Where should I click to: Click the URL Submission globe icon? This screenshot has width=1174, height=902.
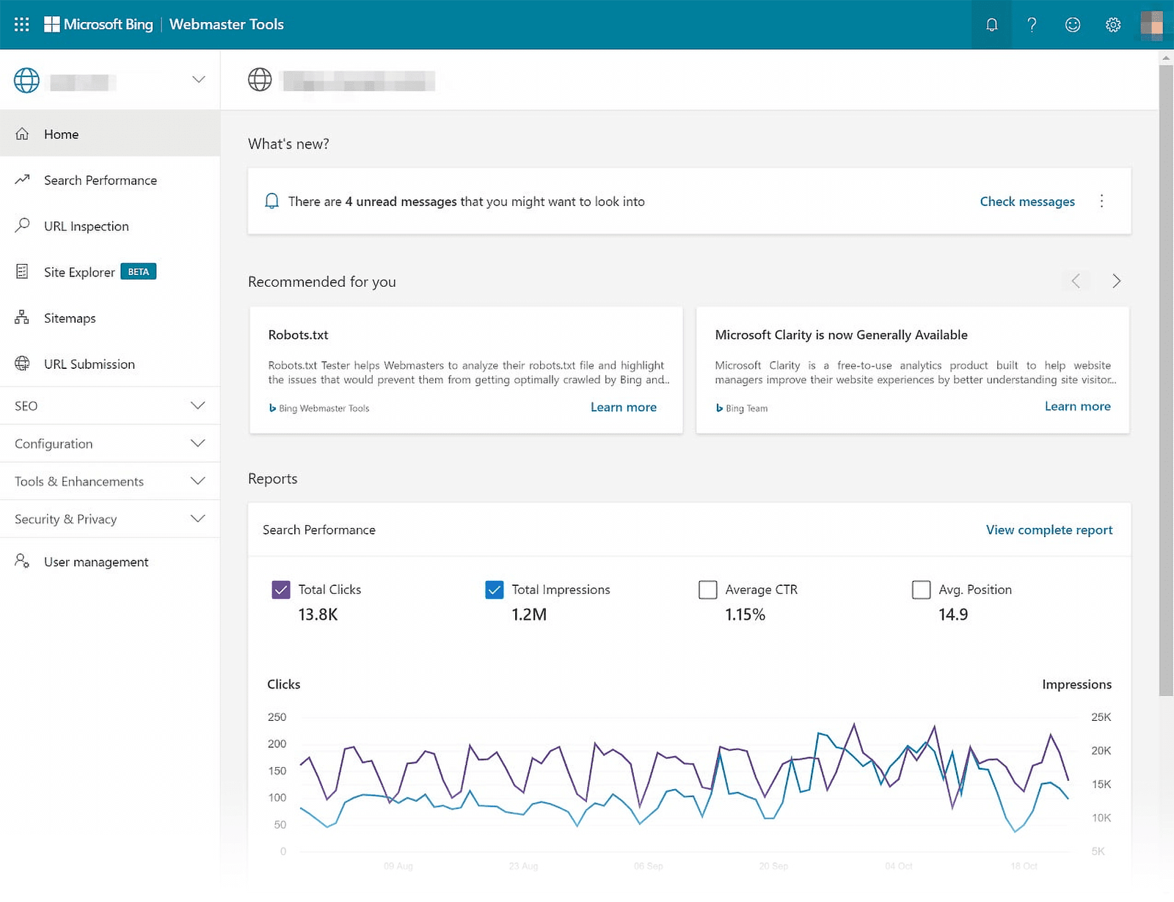click(23, 363)
